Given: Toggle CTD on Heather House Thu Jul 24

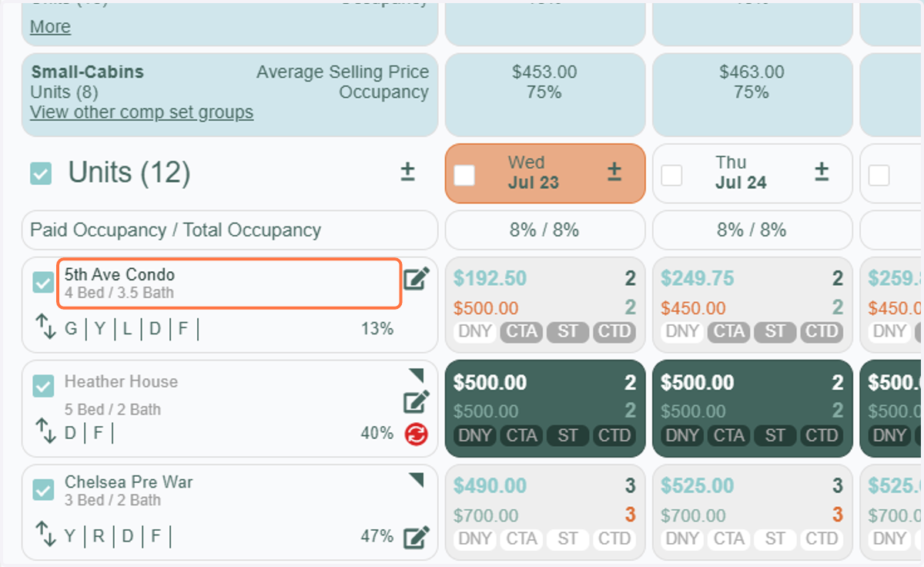Looking at the screenshot, I should pyautogui.click(x=821, y=435).
